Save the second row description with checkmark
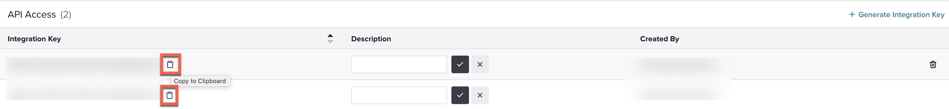949x109 pixels. click(x=460, y=95)
